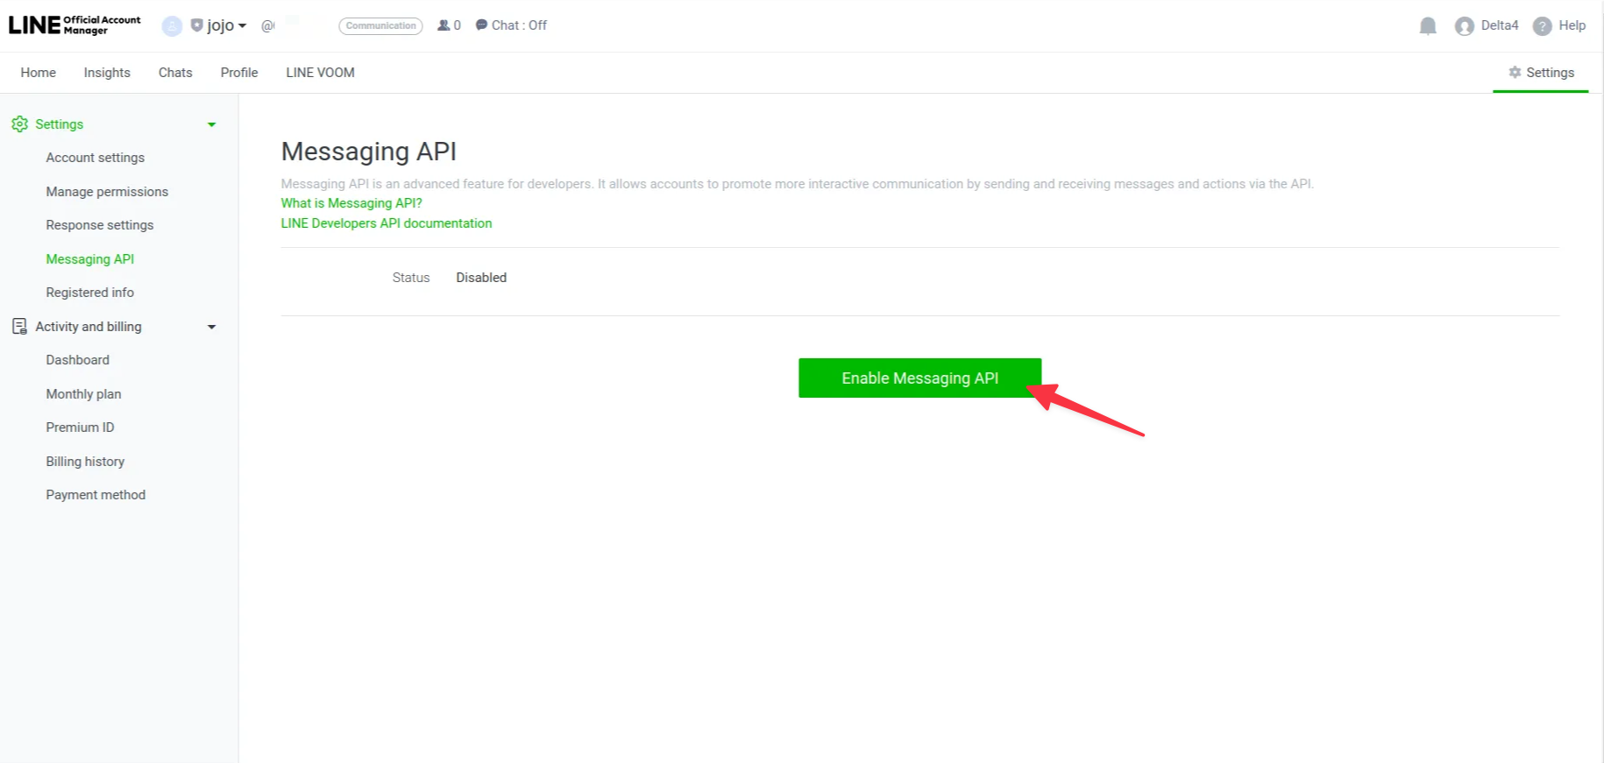
Task: Click the LINE Official Account Manager logo
Action: (75, 25)
